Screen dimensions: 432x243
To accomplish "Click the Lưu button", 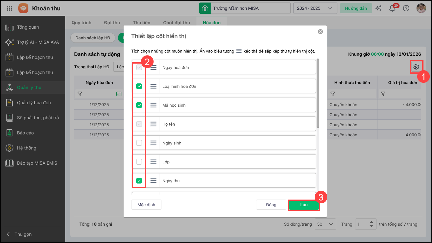I will click(x=304, y=205).
